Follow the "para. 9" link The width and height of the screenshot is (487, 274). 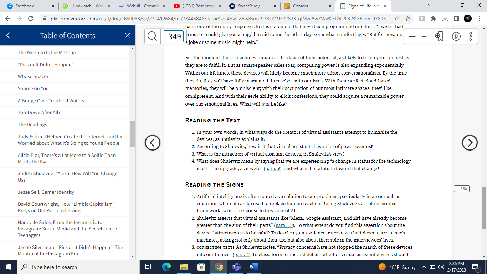[x=272, y=169]
